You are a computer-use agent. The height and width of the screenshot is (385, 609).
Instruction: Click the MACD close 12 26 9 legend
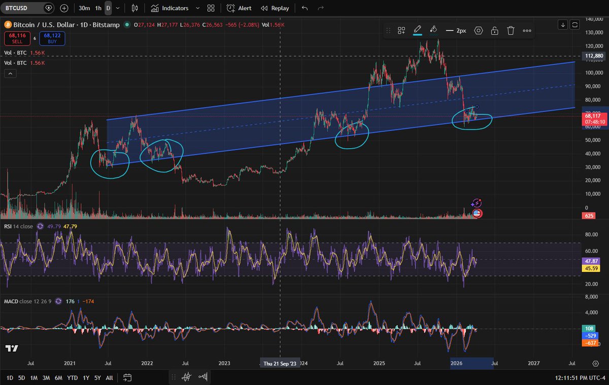(x=27, y=301)
